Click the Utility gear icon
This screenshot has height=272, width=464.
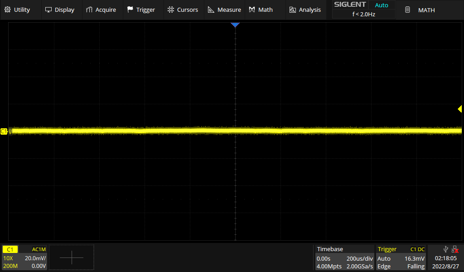[8, 10]
